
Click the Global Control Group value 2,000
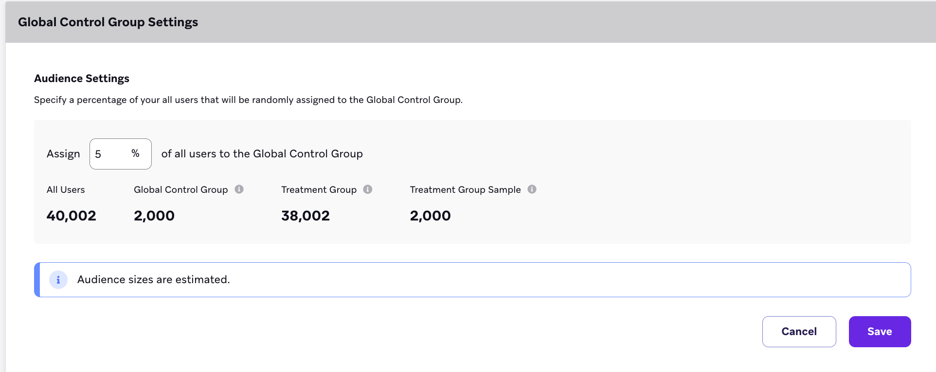point(154,216)
